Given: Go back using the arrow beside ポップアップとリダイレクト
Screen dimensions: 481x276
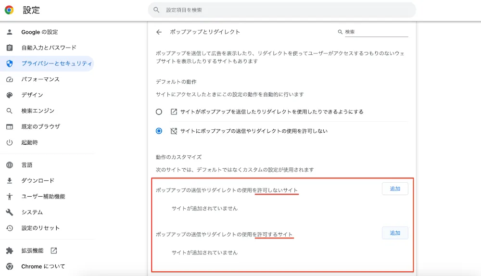Looking at the screenshot, I should [x=159, y=32].
